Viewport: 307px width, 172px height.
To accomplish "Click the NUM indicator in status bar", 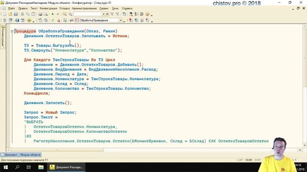I will point(248,160).
